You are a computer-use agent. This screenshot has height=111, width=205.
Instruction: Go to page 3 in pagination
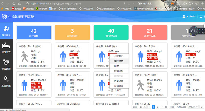[x=158, y=107]
